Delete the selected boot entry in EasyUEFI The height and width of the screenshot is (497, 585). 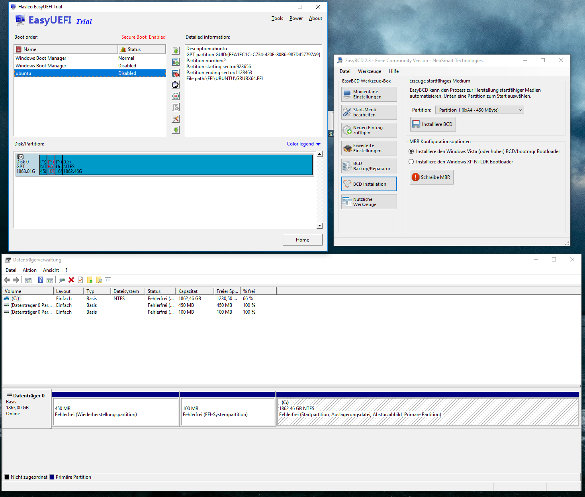click(176, 74)
